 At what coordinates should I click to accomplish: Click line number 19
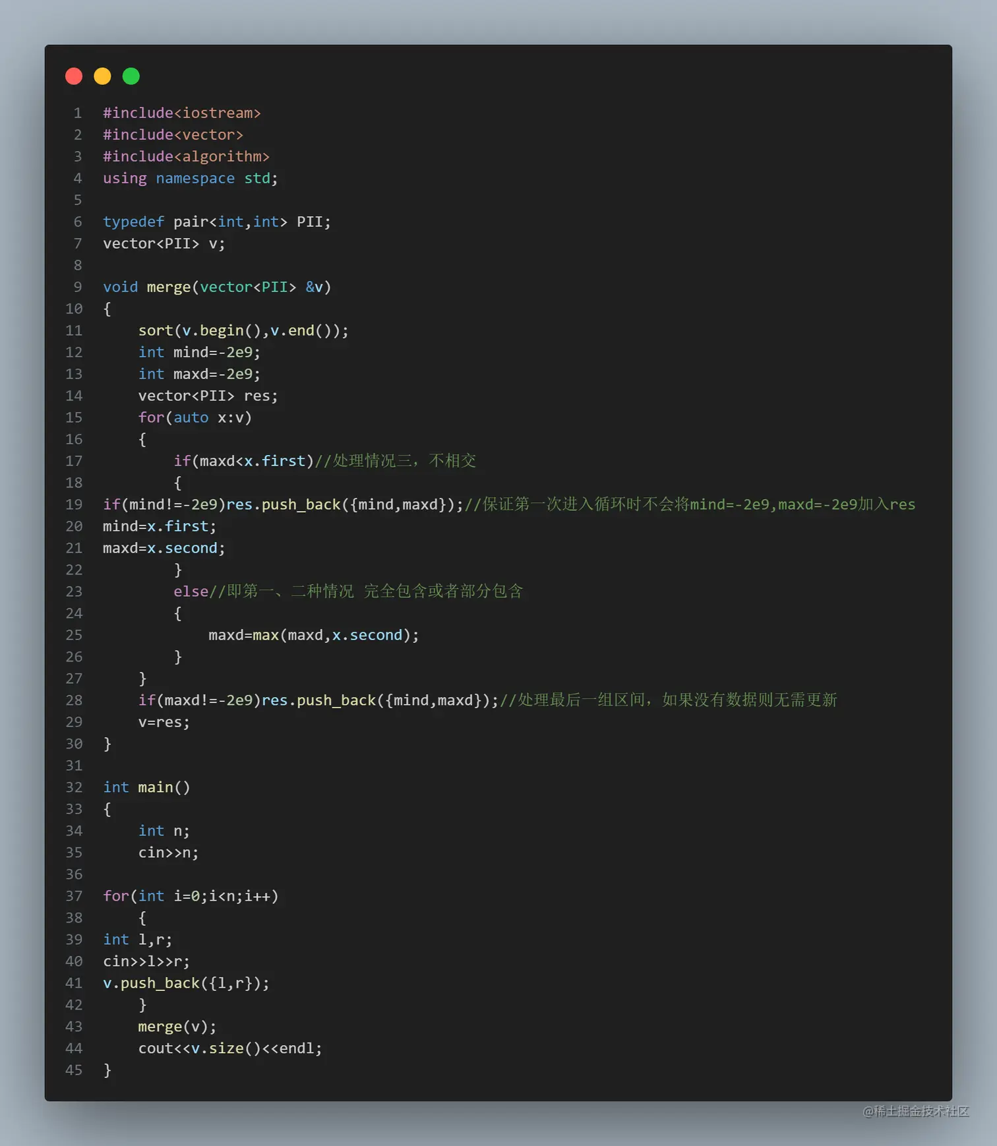tap(74, 505)
